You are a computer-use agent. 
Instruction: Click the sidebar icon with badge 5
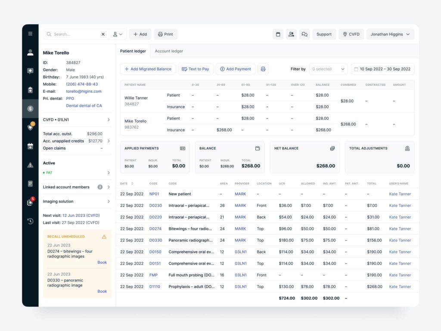[30, 202]
